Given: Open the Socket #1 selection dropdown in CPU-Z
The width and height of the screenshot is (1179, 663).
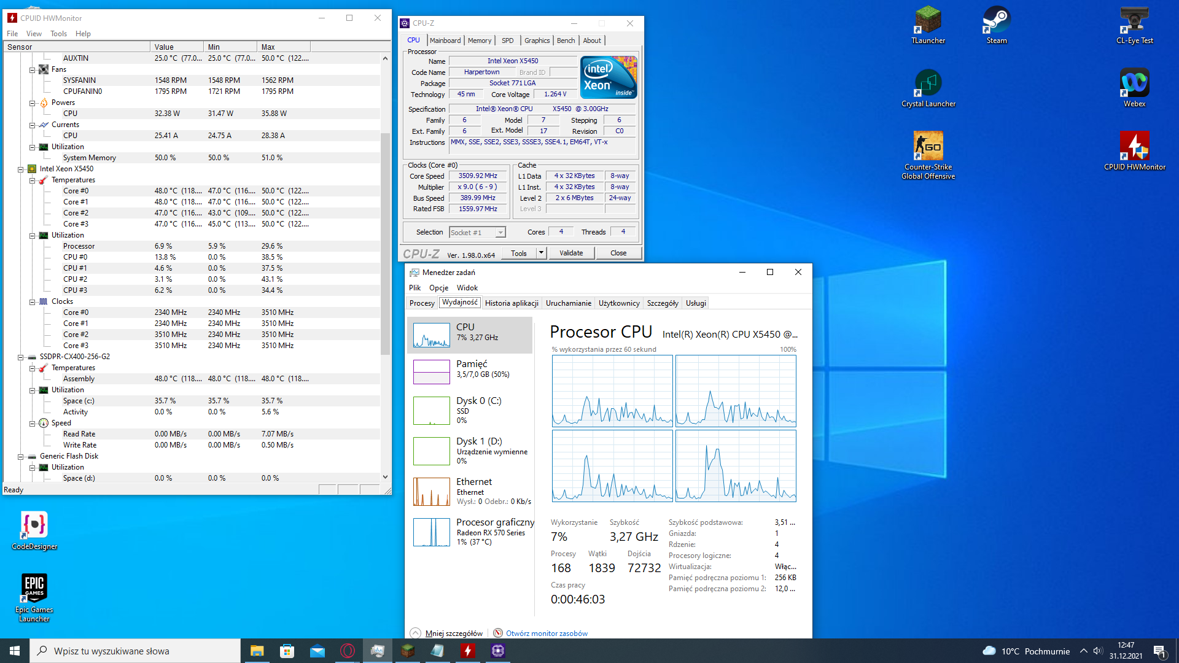Looking at the screenshot, I should 500,232.
